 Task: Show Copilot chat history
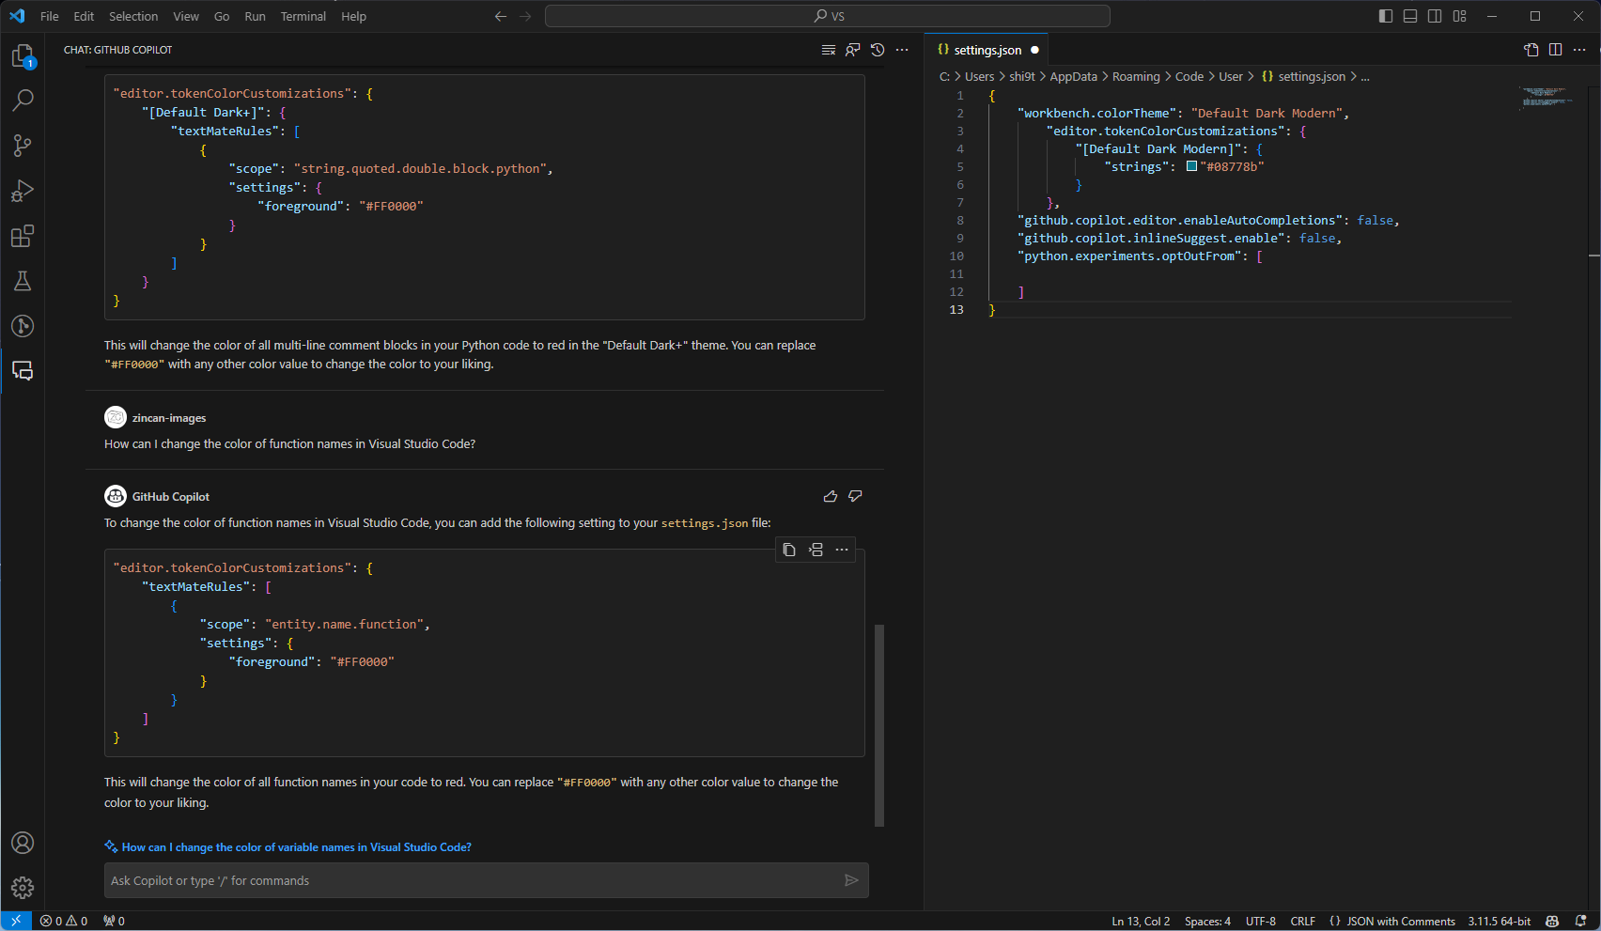pos(877,50)
